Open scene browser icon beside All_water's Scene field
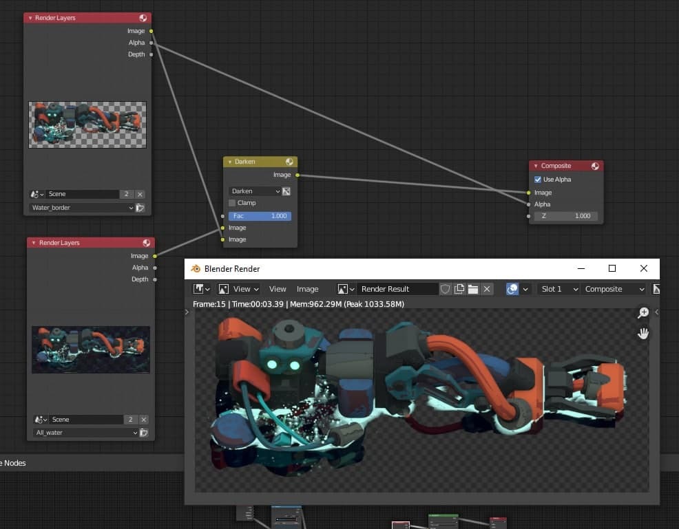 pos(40,420)
